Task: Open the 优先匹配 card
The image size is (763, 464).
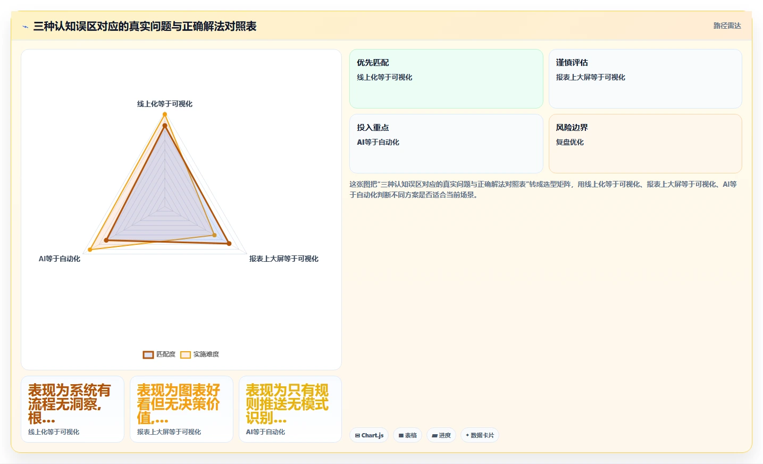Action: coord(446,79)
